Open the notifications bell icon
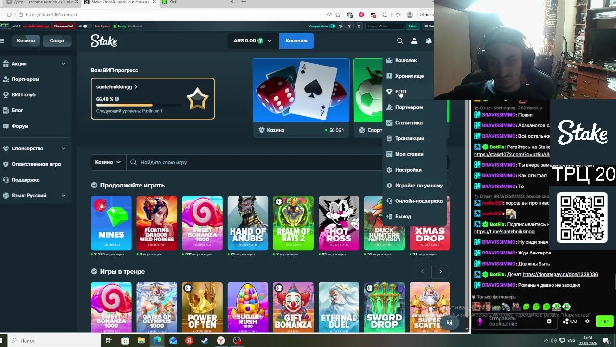This screenshot has width=616, height=347. [x=428, y=41]
